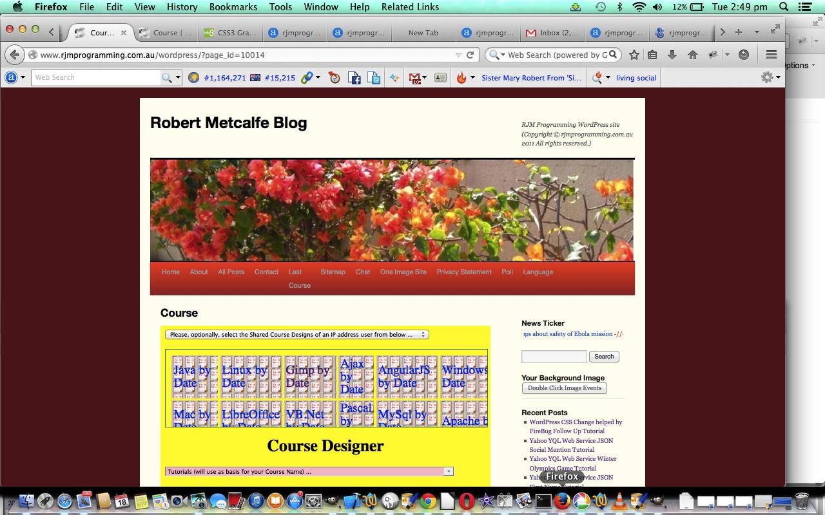825x515 pixels.
Task: Open bookmarks list icon in toolbar
Action: 652,55
